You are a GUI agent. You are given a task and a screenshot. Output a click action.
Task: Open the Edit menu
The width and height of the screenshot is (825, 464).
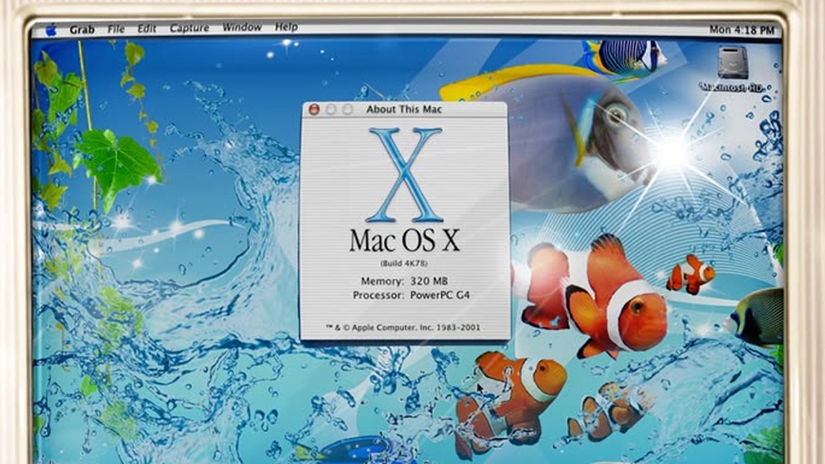click(x=147, y=28)
